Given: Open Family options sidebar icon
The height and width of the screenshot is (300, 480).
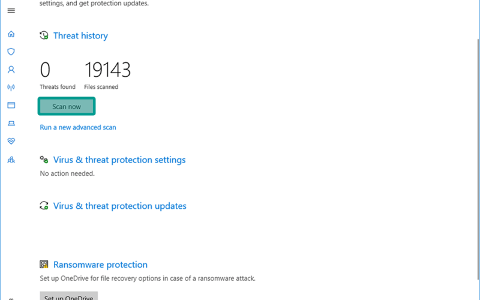Looking at the screenshot, I should [x=11, y=160].
